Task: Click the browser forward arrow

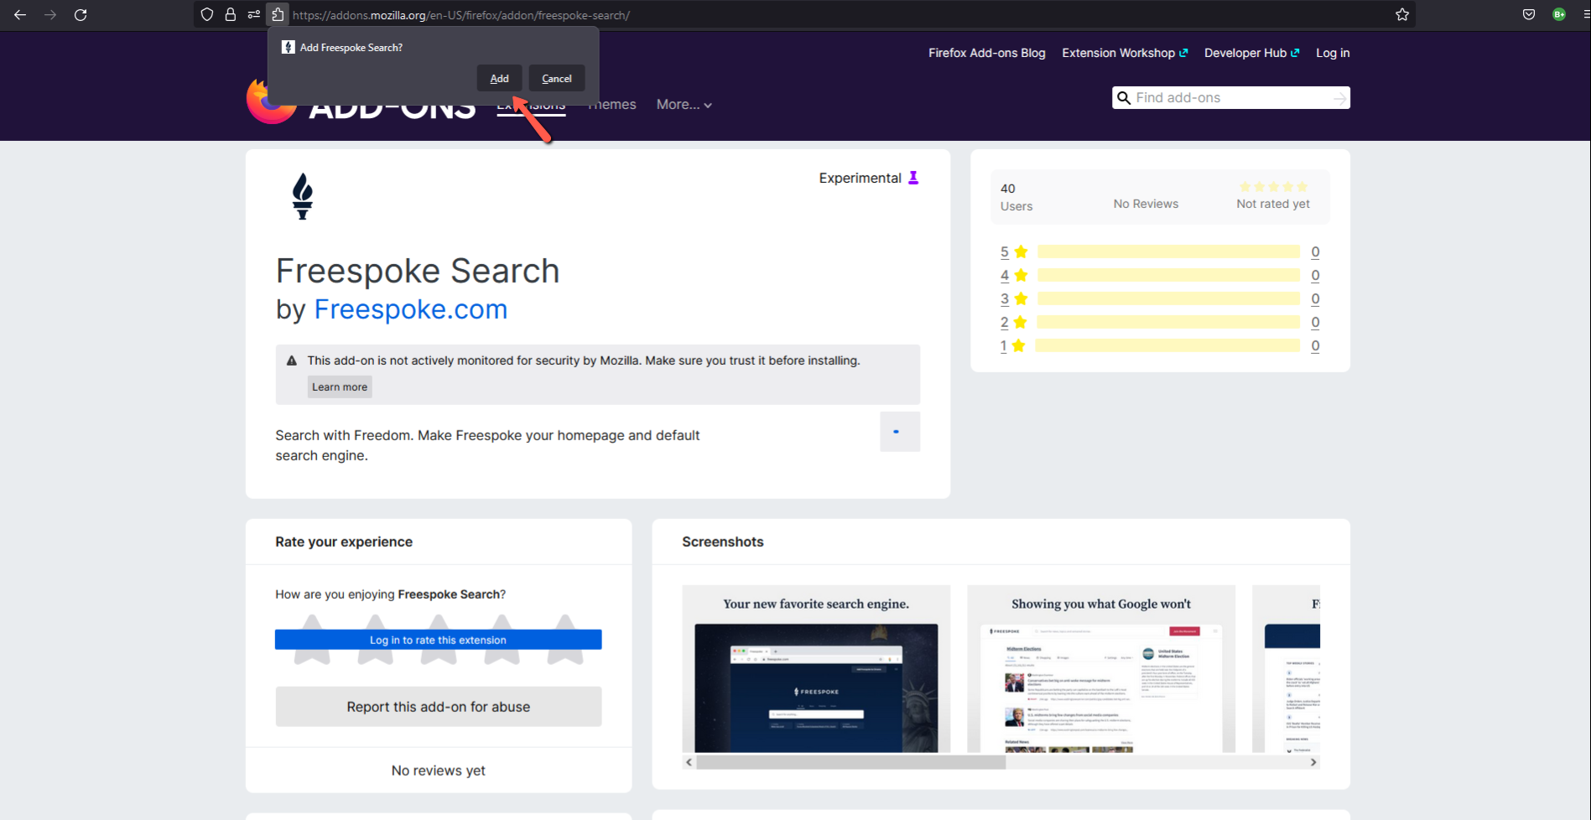Action: pos(50,14)
